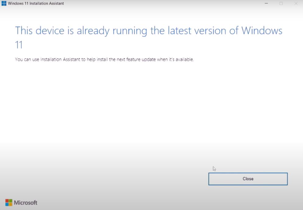Click the blue square of Microsoft logo

(7, 204)
